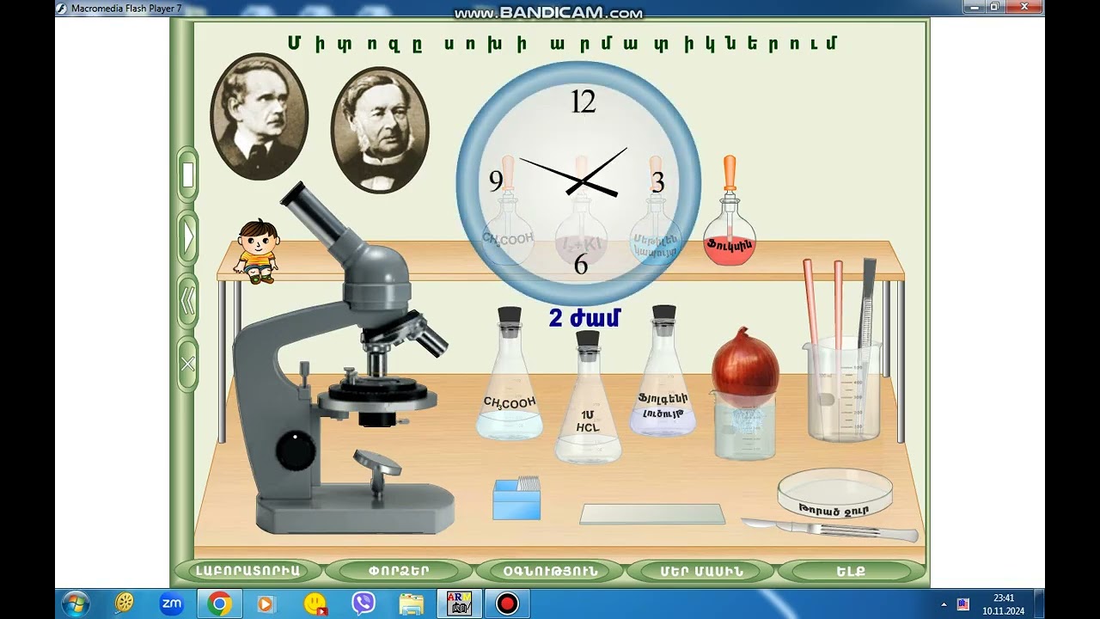Open the yellow flower icon beside Start

click(x=125, y=604)
